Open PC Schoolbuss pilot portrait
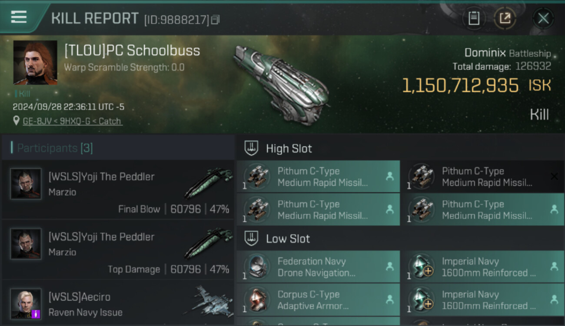565x326 pixels. point(35,62)
